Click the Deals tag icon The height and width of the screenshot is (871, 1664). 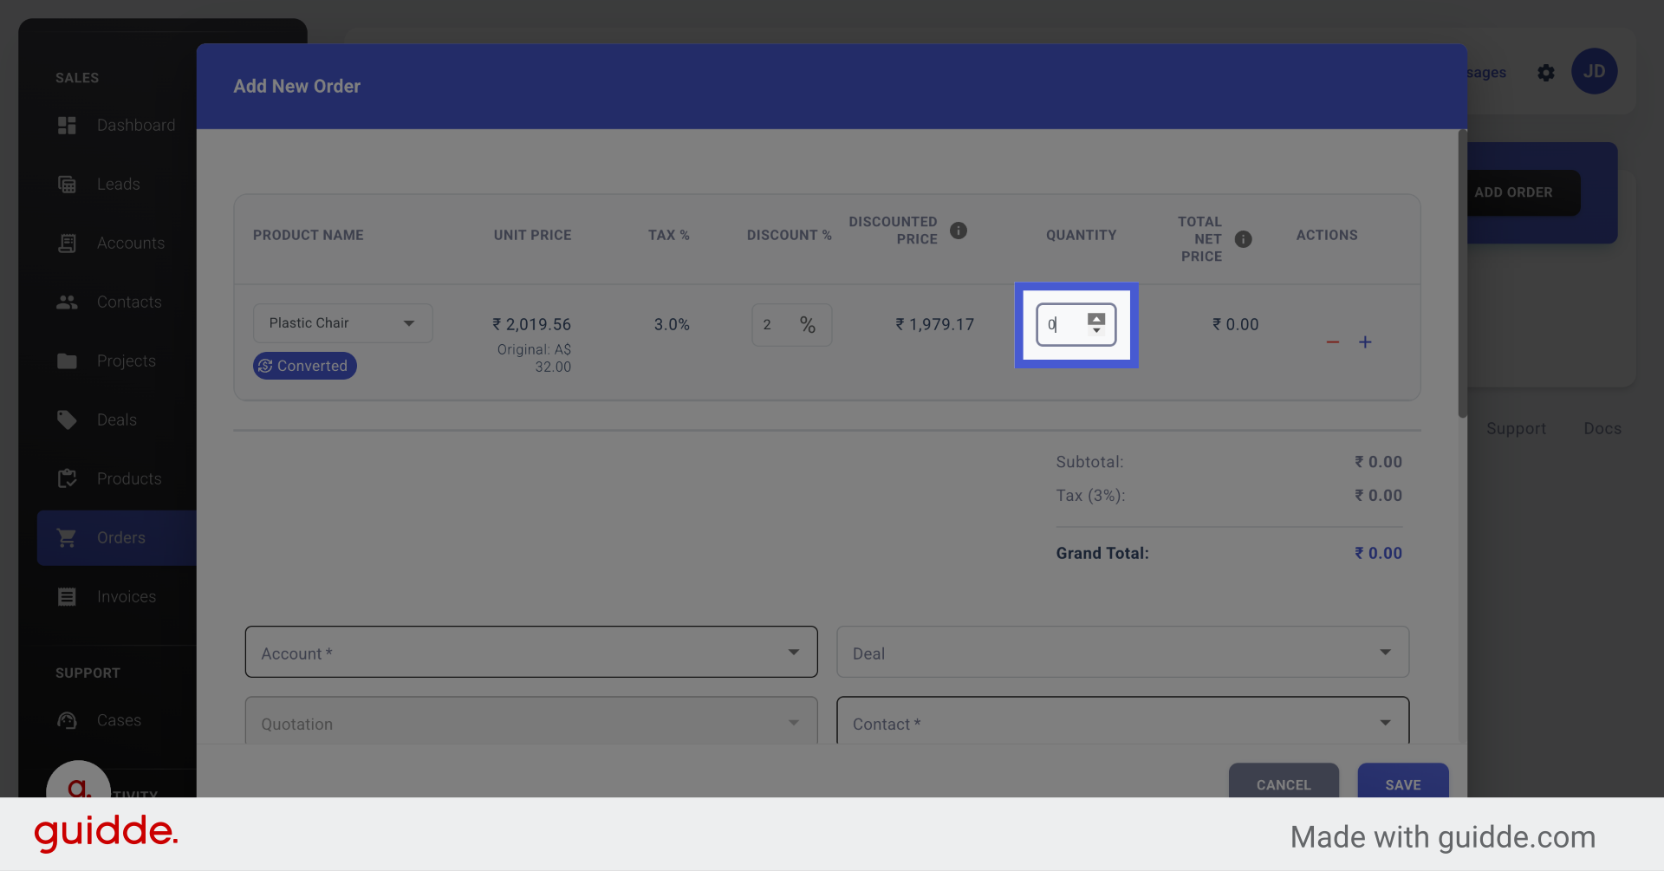67,420
